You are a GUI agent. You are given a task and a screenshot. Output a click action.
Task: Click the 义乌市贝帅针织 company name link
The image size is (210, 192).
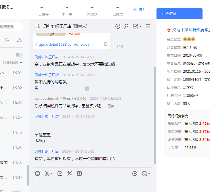tap(191, 30)
